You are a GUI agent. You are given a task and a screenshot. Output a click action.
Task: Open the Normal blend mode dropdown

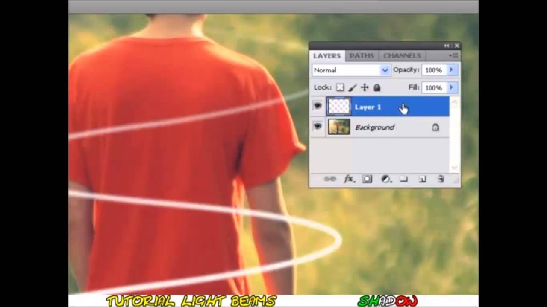click(351, 70)
